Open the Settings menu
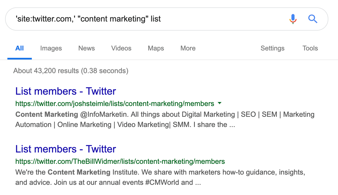The image size is (338, 195). pyautogui.click(x=272, y=48)
